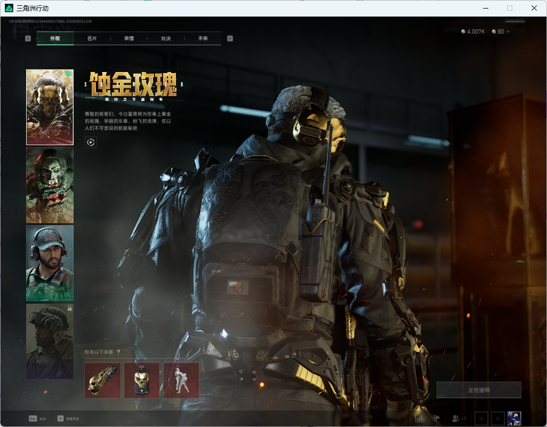Screen dimensions: 547x427
Task: Click the E next-tab key icon
Action: click(230, 38)
